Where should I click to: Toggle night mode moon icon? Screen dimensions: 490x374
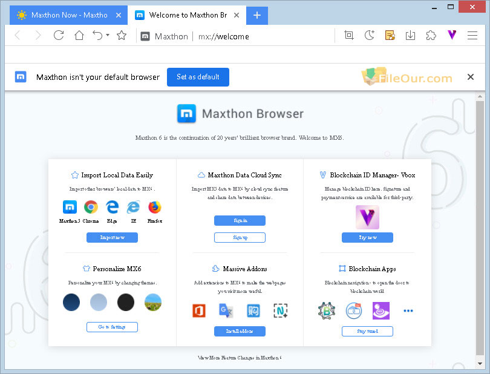pos(370,35)
